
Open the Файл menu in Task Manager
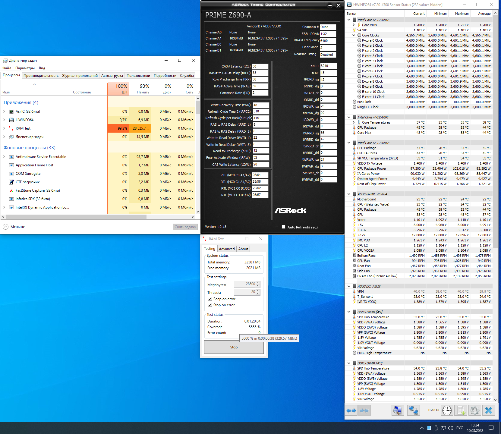[7, 68]
